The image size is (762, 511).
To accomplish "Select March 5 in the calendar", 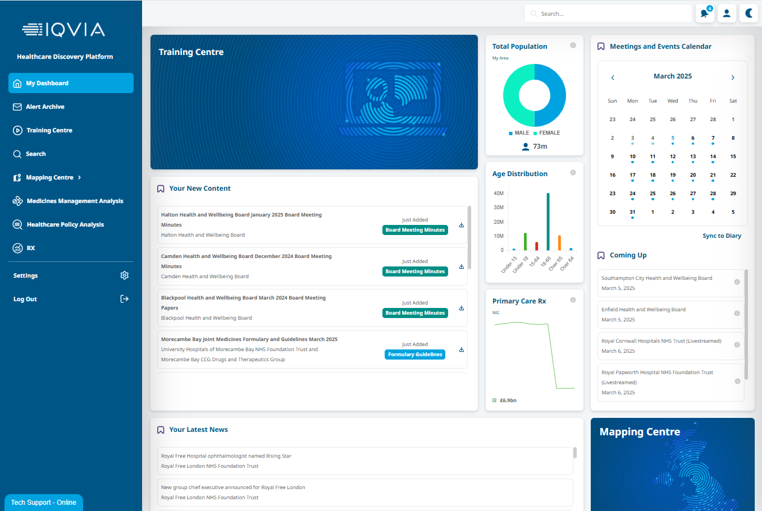I will [x=673, y=139].
